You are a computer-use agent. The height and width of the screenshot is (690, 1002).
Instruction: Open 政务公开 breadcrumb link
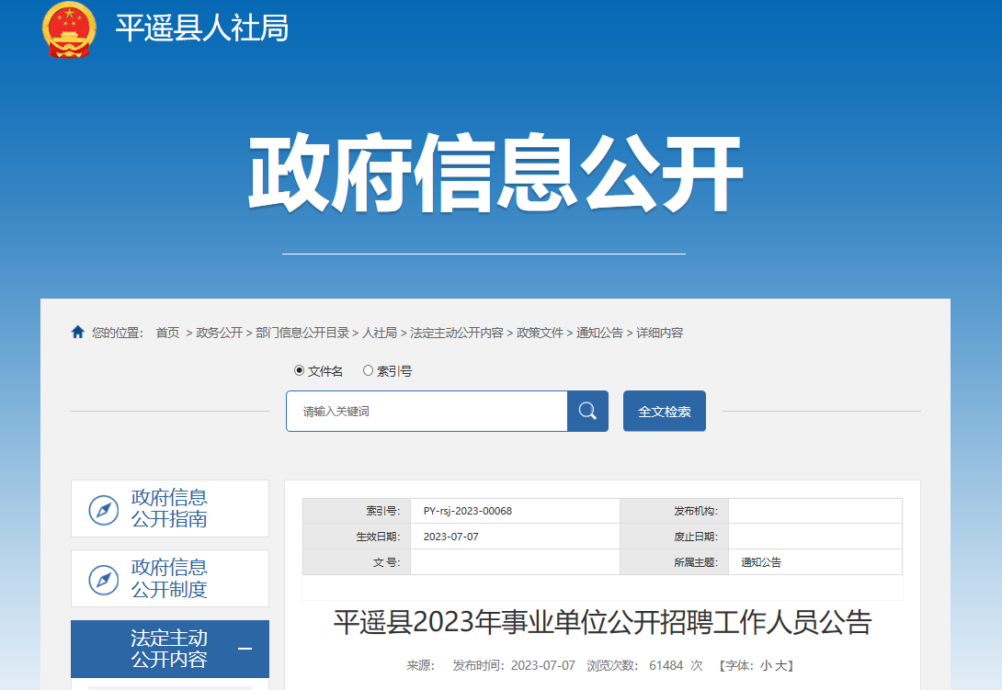pyautogui.click(x=219, y=333)
